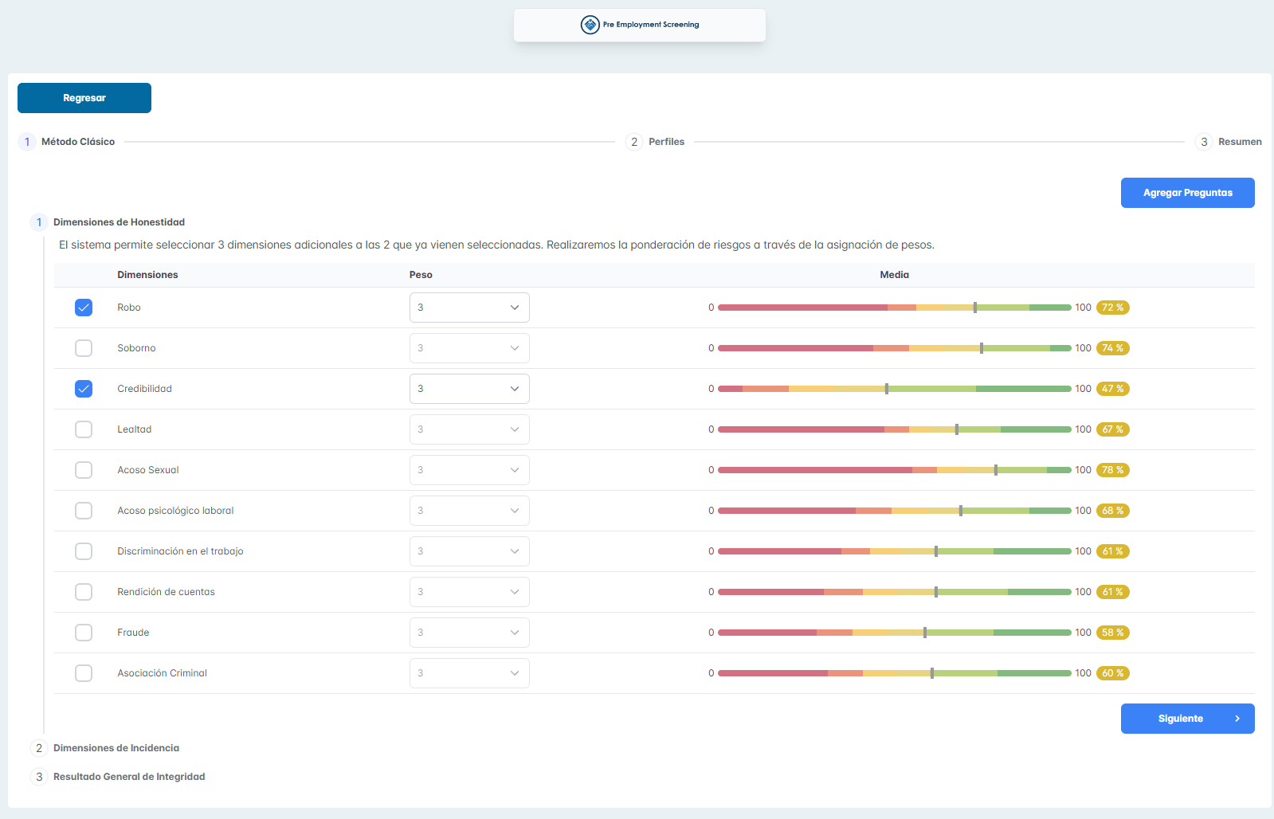Click the Robo media slider marker
1274x819 pixels.
(x=975, y=308)
